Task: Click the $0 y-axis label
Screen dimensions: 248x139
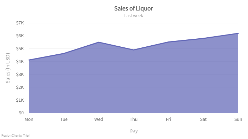Action: pos(21,113)
